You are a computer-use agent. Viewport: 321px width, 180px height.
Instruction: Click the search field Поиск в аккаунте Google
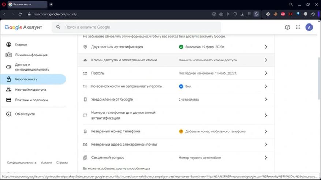(137, 27)
